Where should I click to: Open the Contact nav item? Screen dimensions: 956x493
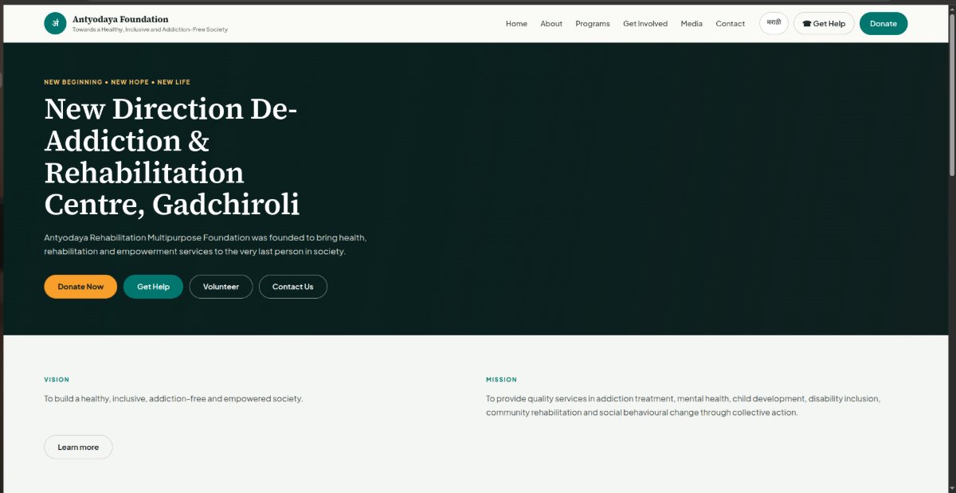(x=730, y=24)
